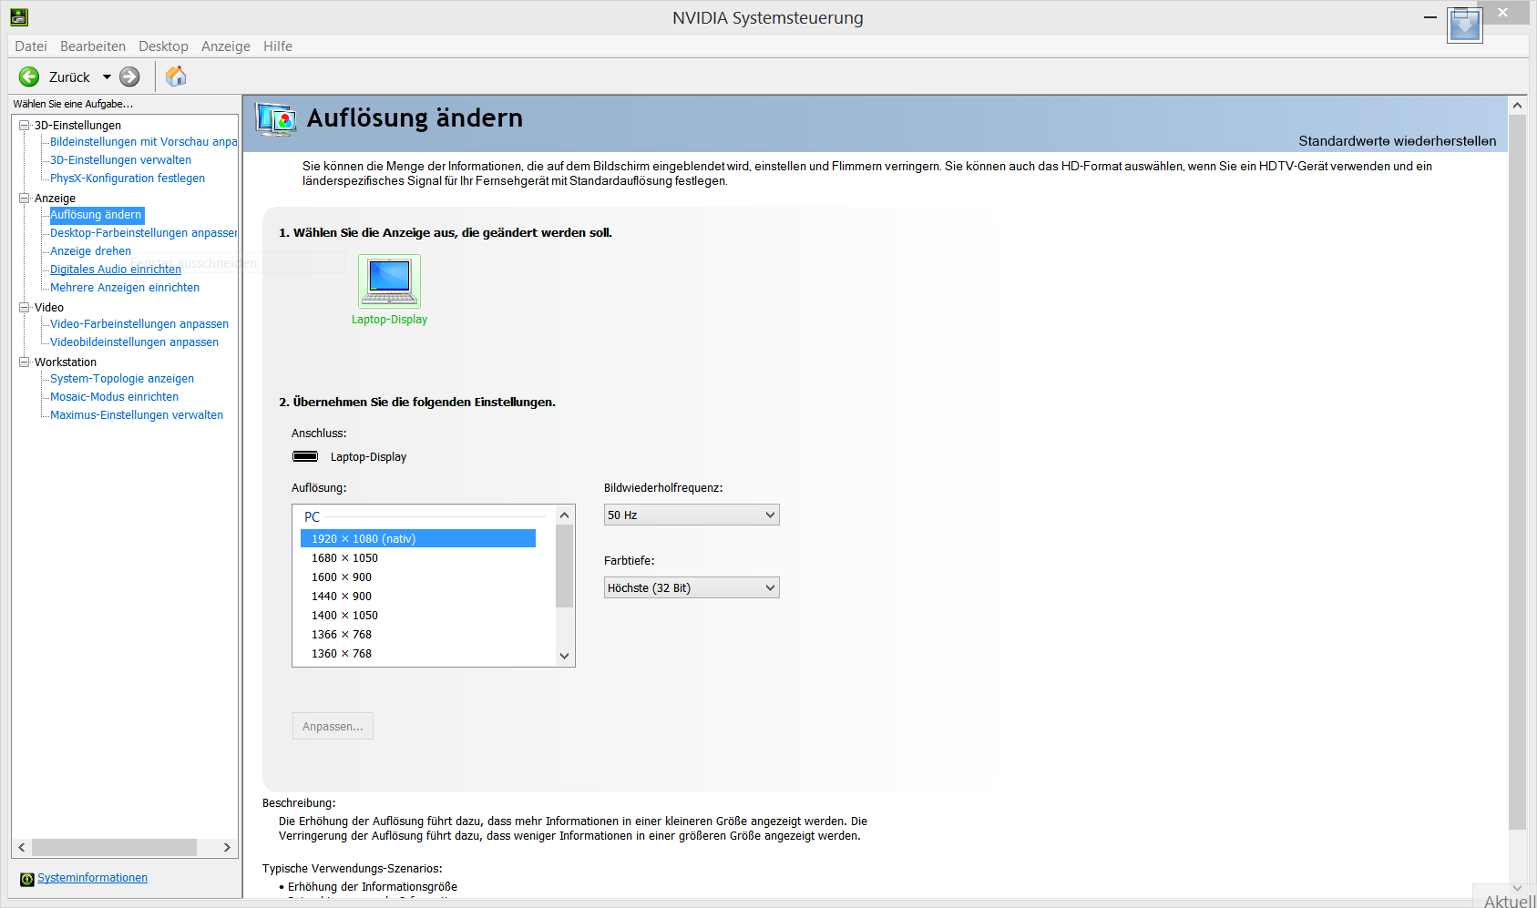Select resolution 1920 × 1080 (nativ)
1537x908 pixels.
pos(418,539)
